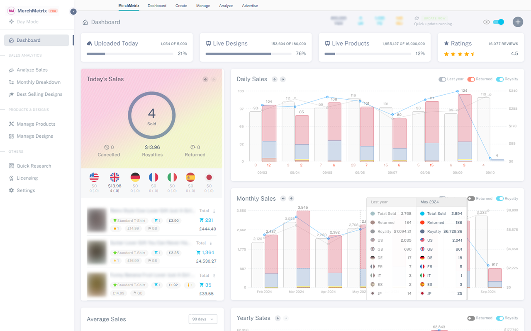Toggle the Last year switch on Daily Sales
The image size is (531, 331).
click(442, 79)
